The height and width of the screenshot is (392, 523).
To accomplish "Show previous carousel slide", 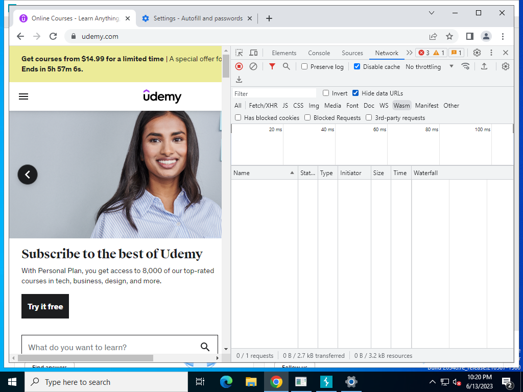I will tap(28, 175).
